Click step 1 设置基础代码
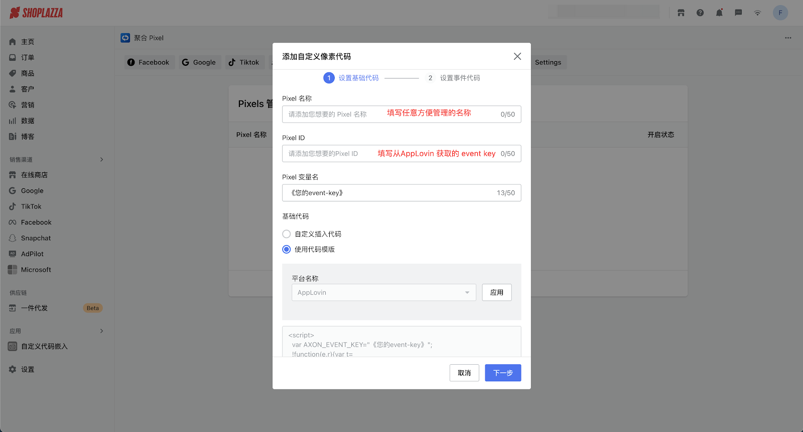The image size is (803, 432). point(351,78)
